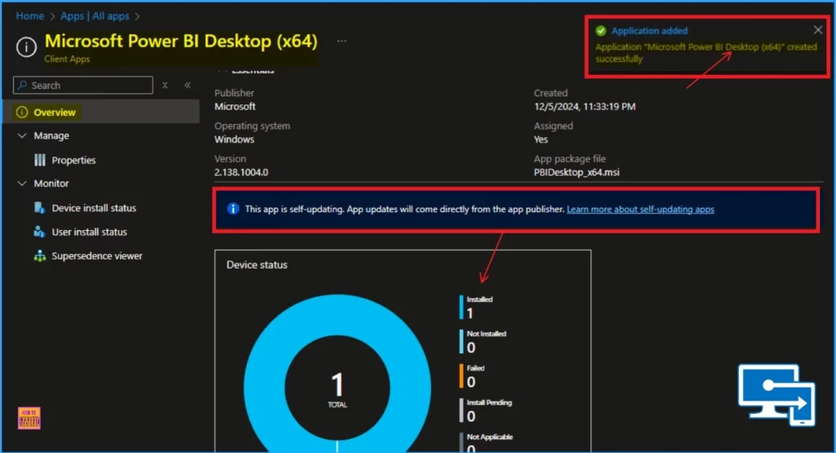836x453 pixels.
Task: Click the Installed count legend entry
Action: click(476, 307)
